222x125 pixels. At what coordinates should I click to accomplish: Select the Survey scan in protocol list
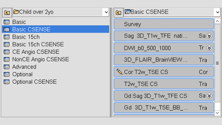pyautogui.click(x=164, y=24)
